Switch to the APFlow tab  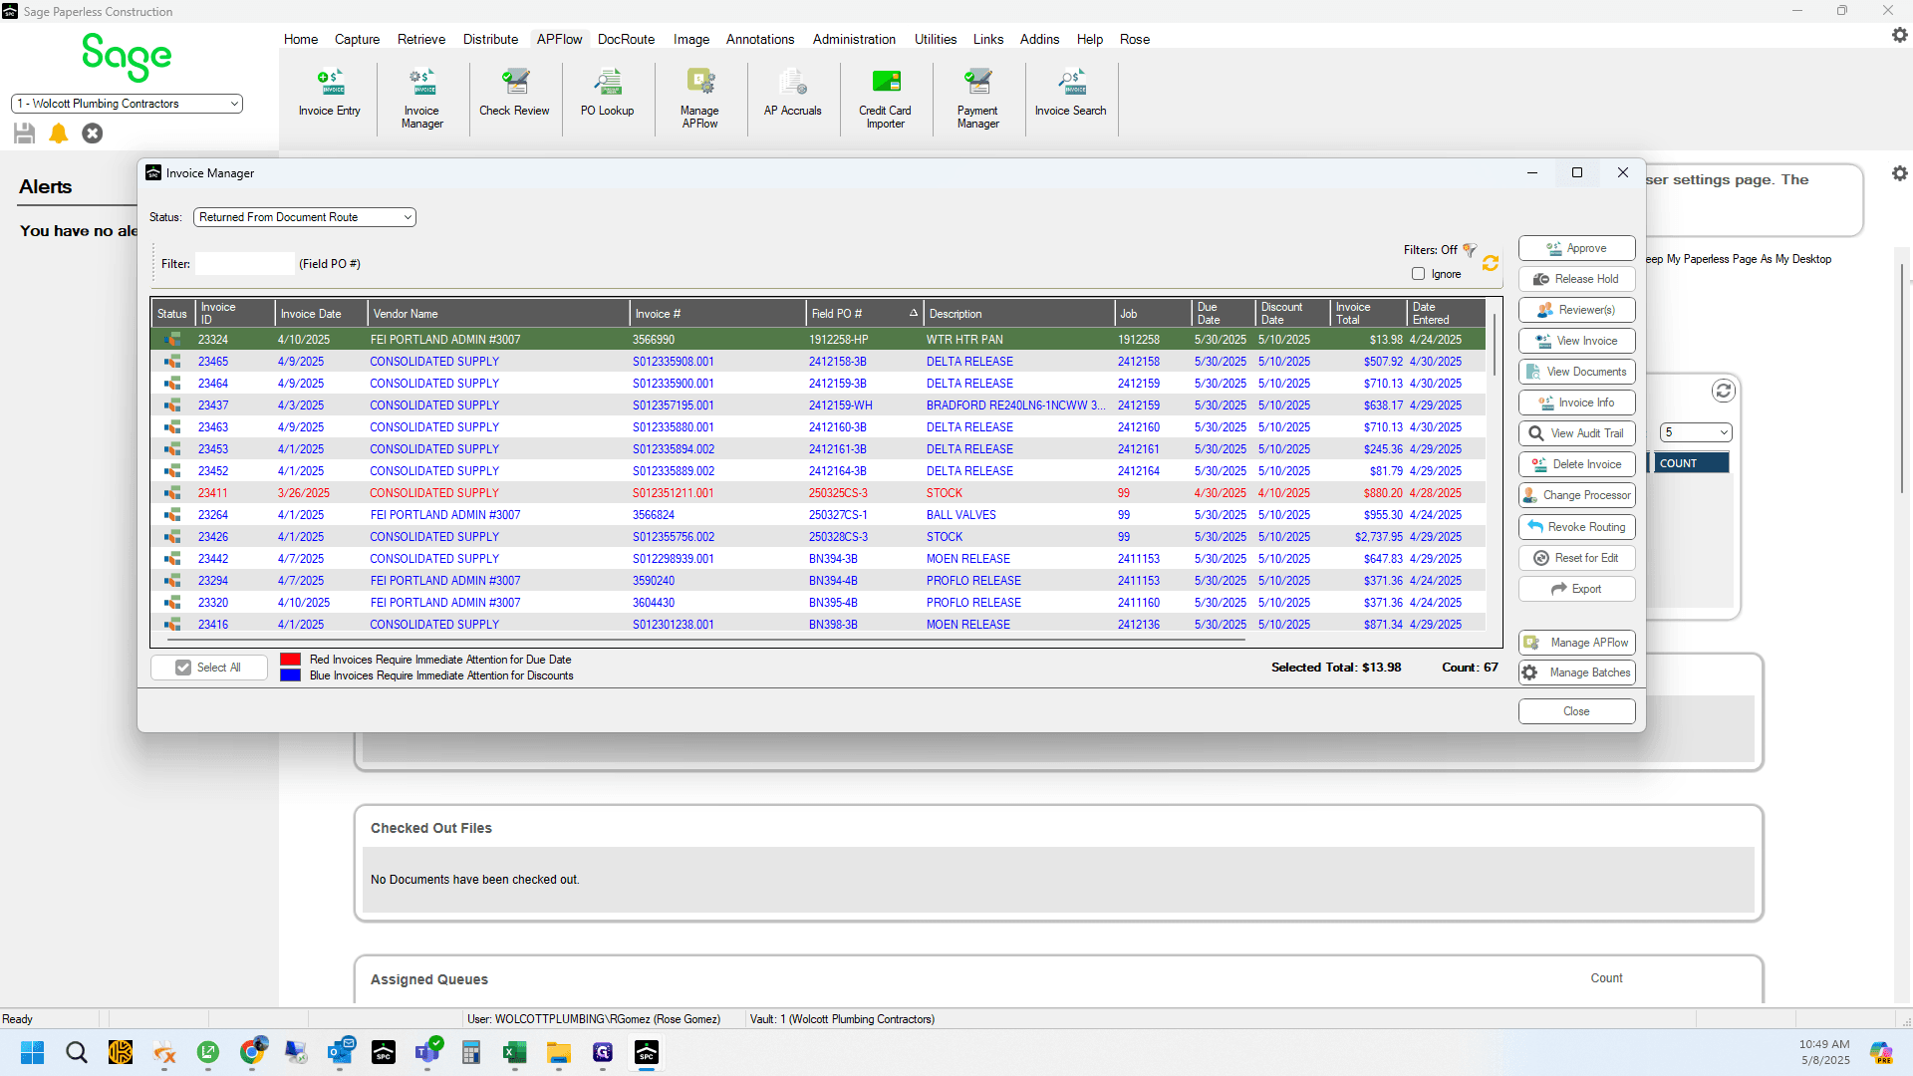click(x=560, y=39)
